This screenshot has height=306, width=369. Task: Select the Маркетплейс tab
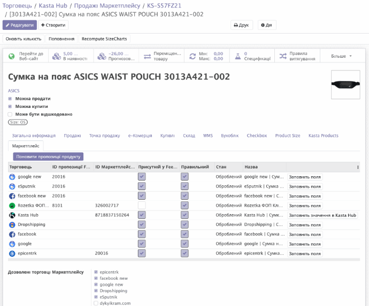pyautogui.click(x=26, y=146)
